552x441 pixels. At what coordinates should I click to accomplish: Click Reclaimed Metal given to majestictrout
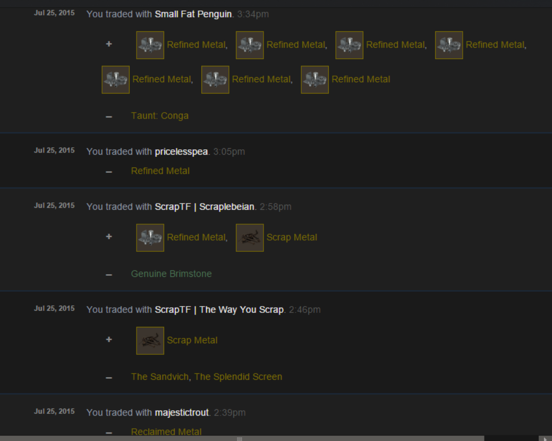point(166,431)
